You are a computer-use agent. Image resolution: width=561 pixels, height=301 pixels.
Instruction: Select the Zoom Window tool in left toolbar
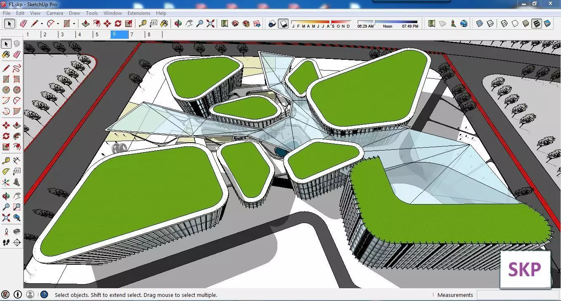point(17,207)
